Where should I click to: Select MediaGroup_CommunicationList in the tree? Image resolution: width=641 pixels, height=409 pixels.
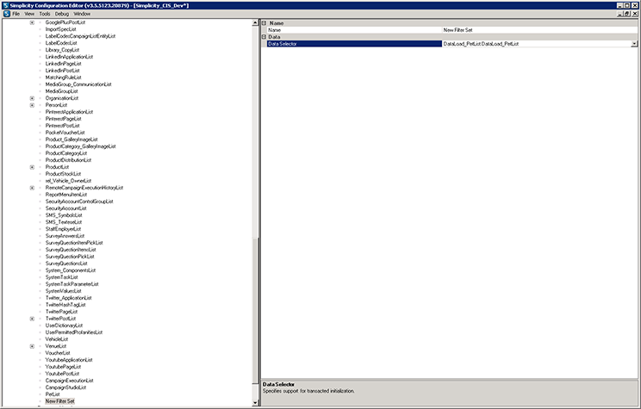point(78,84)
